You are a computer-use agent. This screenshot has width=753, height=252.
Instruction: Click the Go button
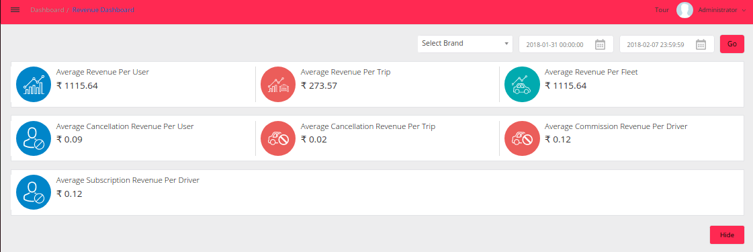click(x=732, y=44)
